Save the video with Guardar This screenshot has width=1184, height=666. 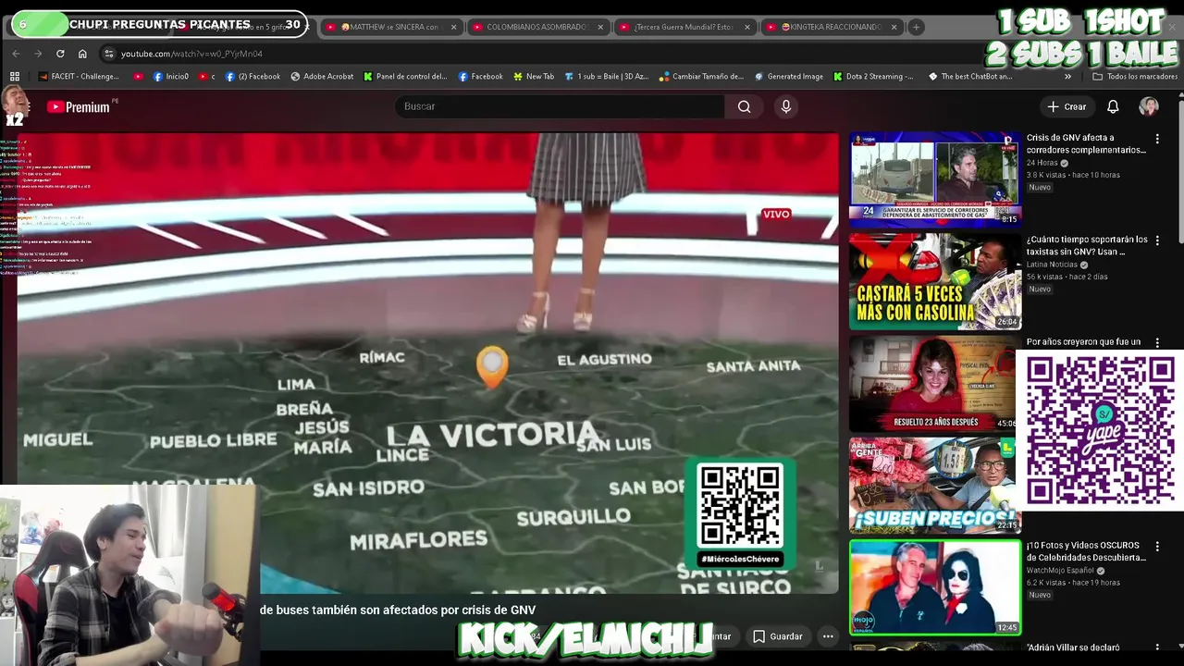point(777,636)
